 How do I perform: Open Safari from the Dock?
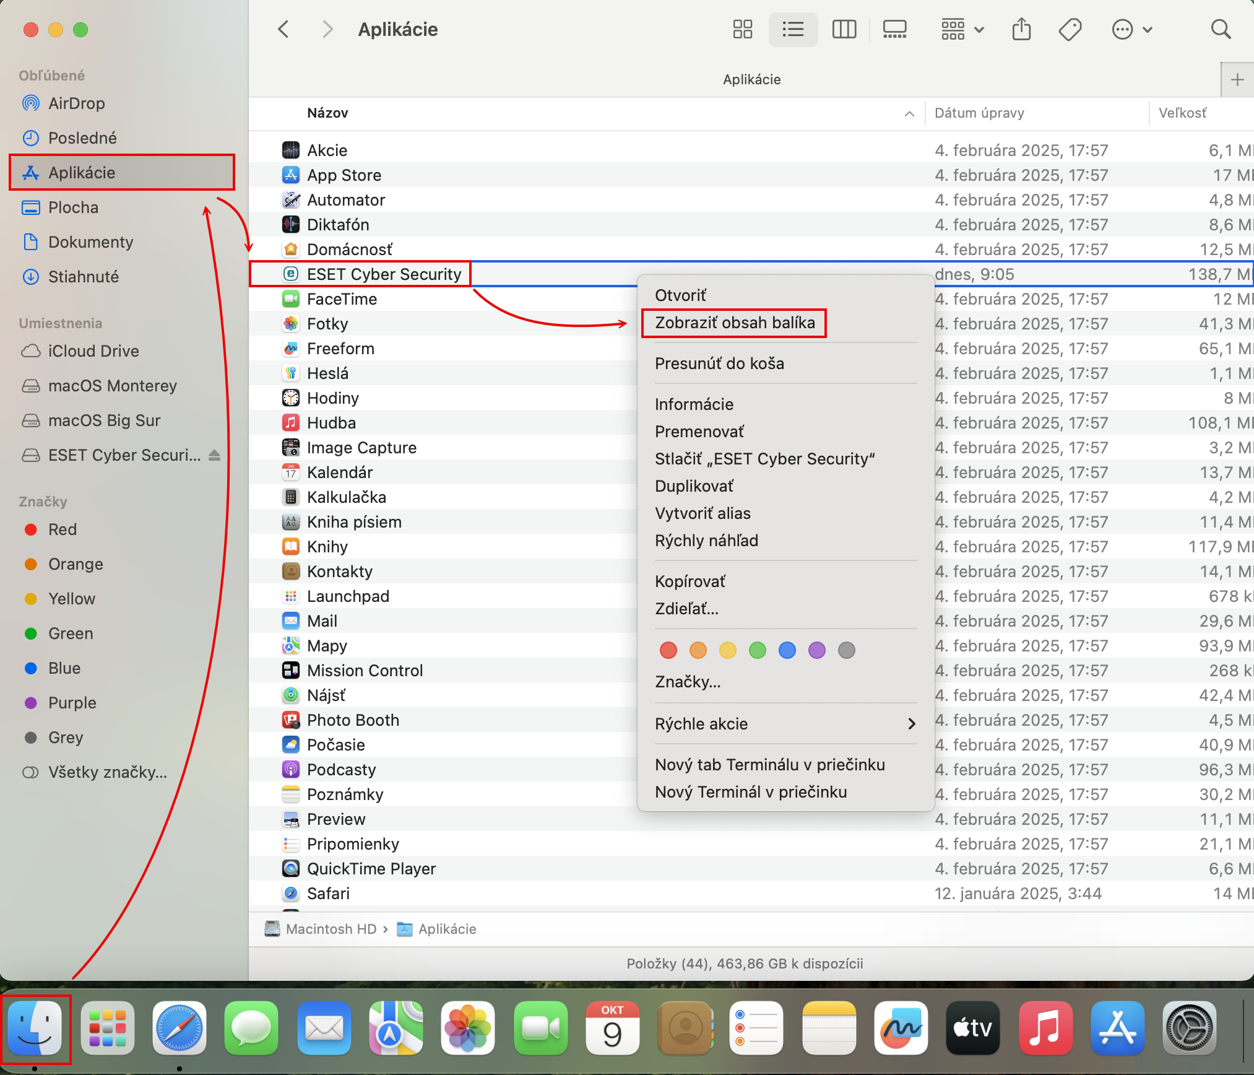point(179,1028)
